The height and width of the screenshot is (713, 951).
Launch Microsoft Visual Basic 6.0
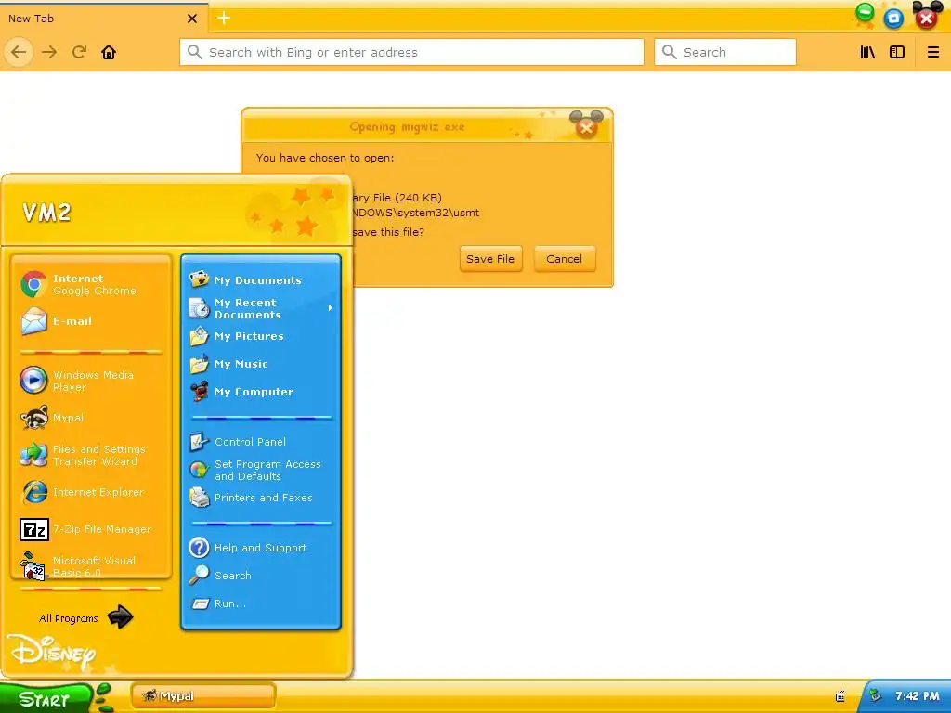coord(91,565)
